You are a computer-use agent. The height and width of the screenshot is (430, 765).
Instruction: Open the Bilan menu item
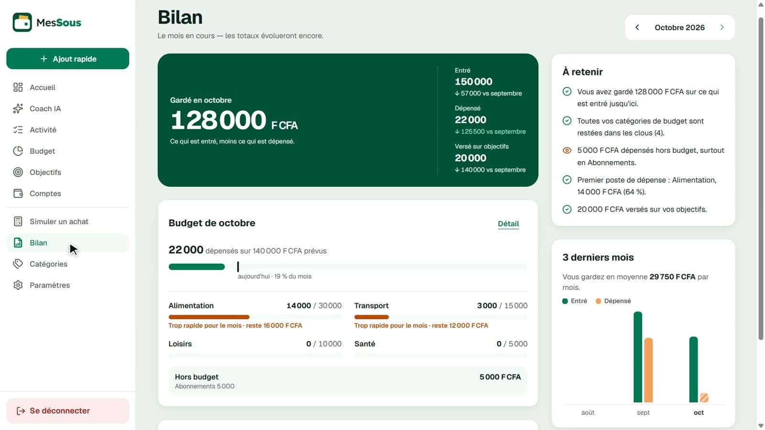pyautogui.click(x=68, y=243)
